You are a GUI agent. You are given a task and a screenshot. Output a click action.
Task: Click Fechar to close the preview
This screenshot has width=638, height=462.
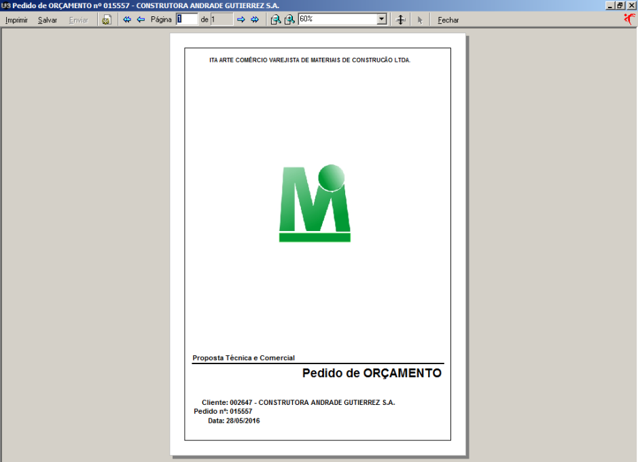(x=448, y=20)
